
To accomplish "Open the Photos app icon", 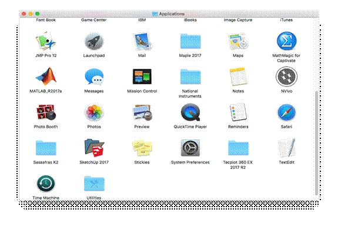I will point(94,112).
